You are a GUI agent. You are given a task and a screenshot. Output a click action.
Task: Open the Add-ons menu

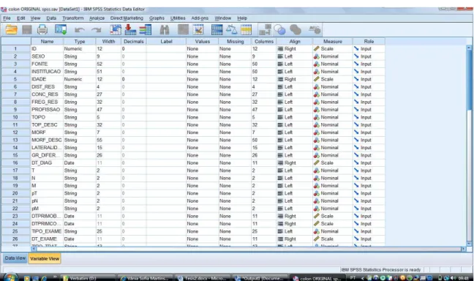pyautogui.click(x=200, y=18)
